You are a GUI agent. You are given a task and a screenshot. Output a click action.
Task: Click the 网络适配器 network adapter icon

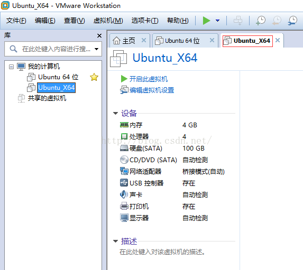(x=124, y=171)
